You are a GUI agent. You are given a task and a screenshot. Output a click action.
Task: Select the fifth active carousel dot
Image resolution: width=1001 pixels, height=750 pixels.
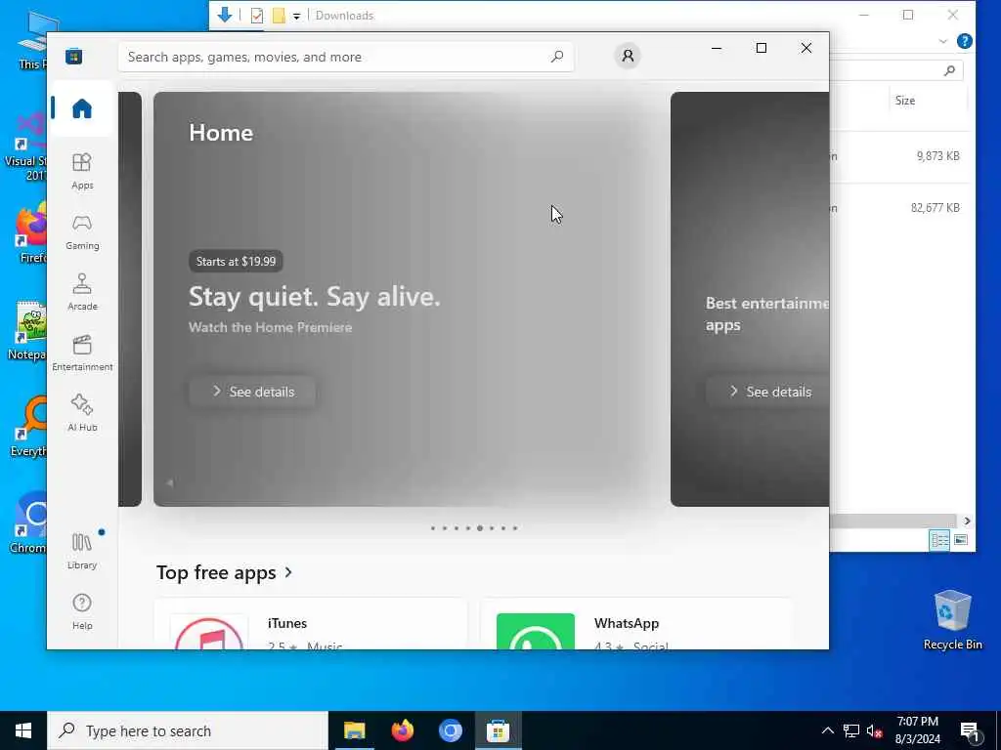coord(480,528)
